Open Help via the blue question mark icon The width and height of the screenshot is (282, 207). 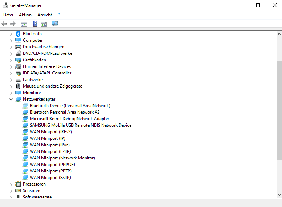pyautogui.click(x=35, y=24)
